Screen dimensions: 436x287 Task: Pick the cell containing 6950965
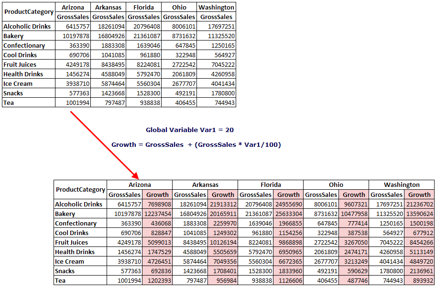[x=288, y=252]
